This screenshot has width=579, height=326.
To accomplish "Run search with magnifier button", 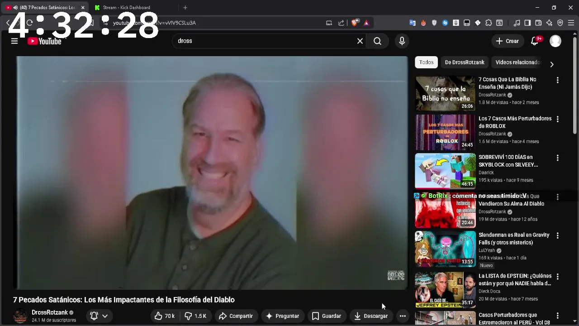I will pyautogui.click(x=377, y=41).
